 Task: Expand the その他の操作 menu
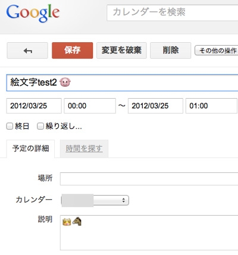(x=217, y=51)
